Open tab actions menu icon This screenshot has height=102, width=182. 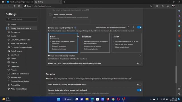point(3,2)
